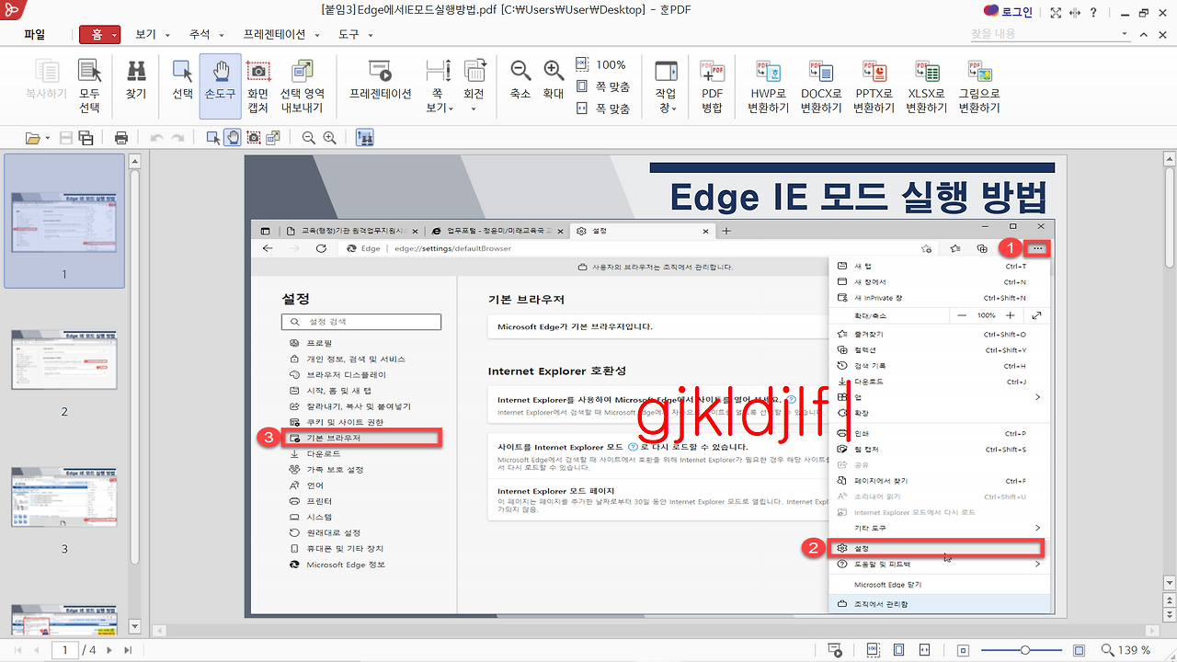Click the 모두 선택 ribbon button
This screenshot has height=662, width=1177.
pos(89,86)
